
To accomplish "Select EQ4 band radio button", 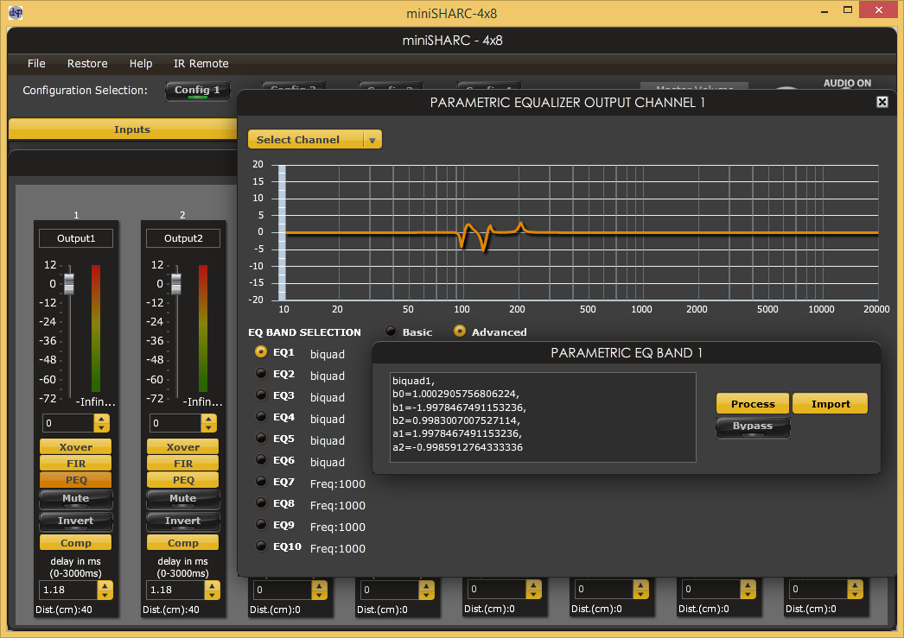I will [261, 417].
